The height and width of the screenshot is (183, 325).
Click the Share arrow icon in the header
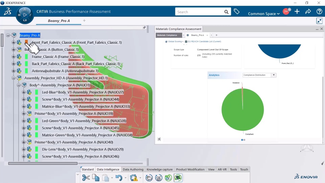[308, 12]
